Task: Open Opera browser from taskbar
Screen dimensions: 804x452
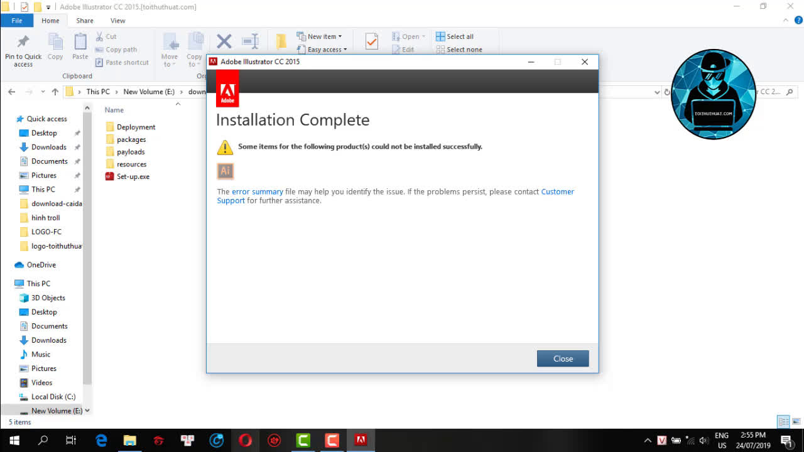Action: (246, 440)
